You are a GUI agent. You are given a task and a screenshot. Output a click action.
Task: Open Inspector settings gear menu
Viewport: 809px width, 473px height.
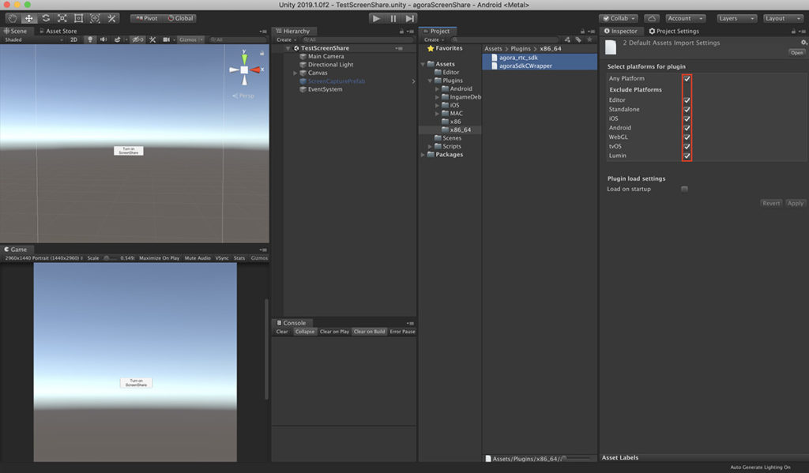point(803,43)
